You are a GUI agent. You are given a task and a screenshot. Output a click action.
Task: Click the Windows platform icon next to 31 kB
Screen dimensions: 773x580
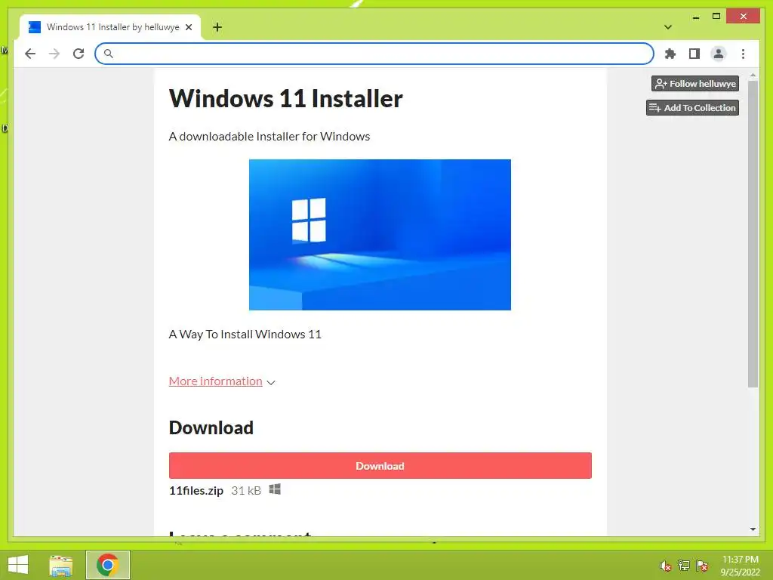[x=275, y=489]
